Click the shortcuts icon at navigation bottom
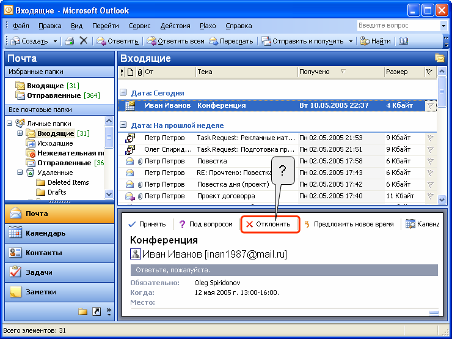Viewport: 452px width, 339px height. point(97,311)
